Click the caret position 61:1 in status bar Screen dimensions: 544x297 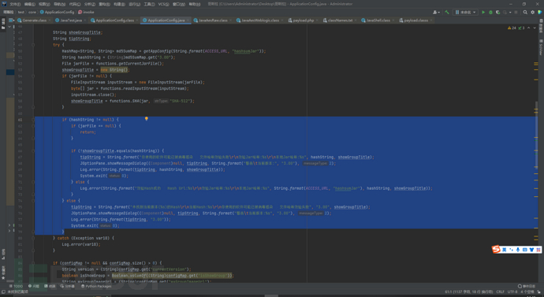468,291
